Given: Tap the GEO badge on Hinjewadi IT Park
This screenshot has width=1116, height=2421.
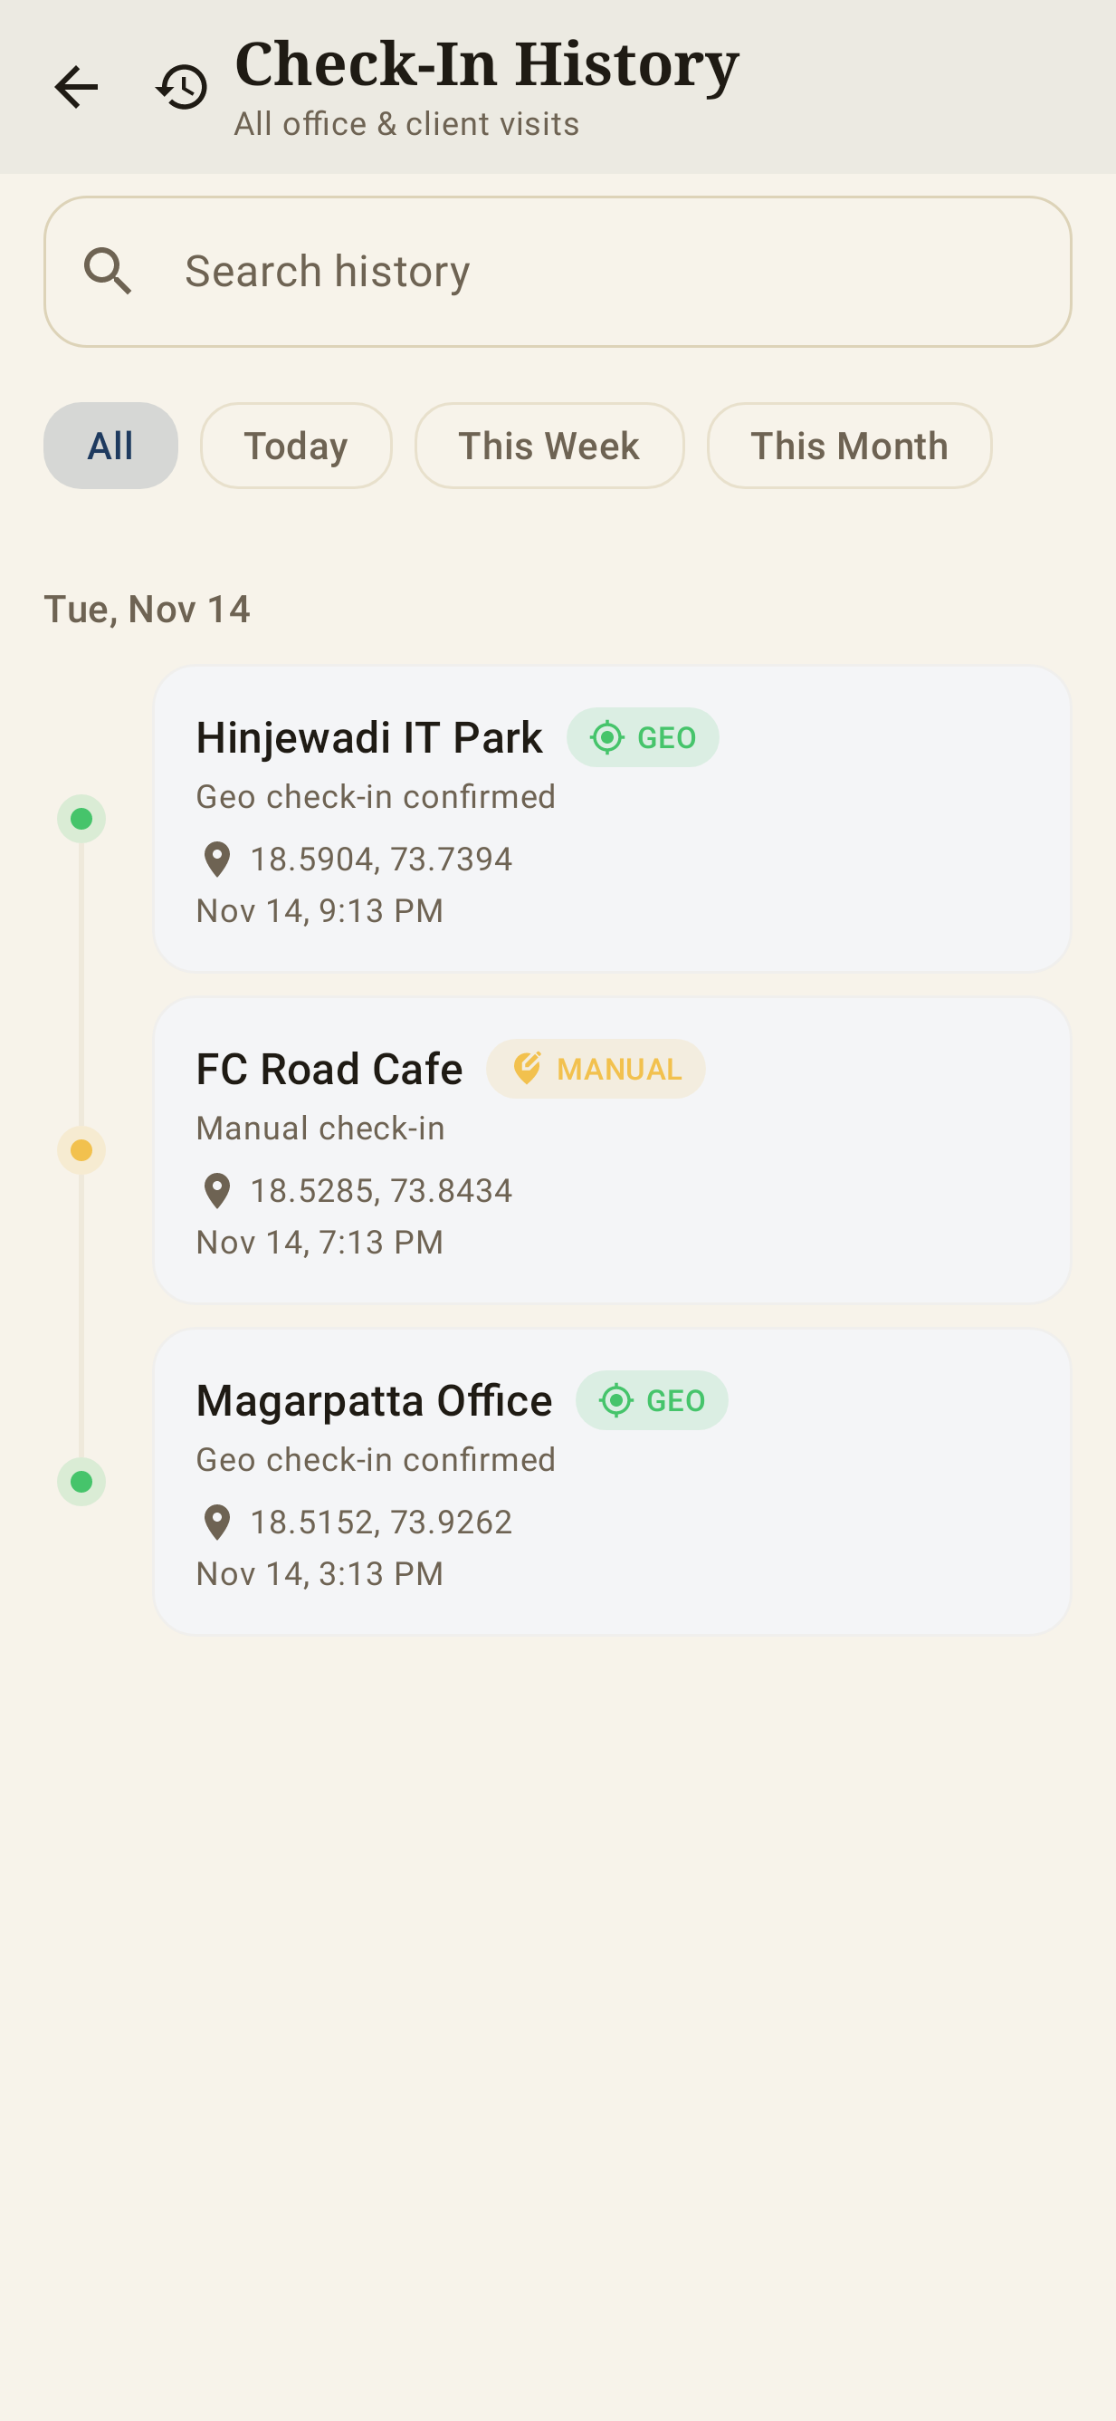Looking at the screenshot, I should (643, 738).
